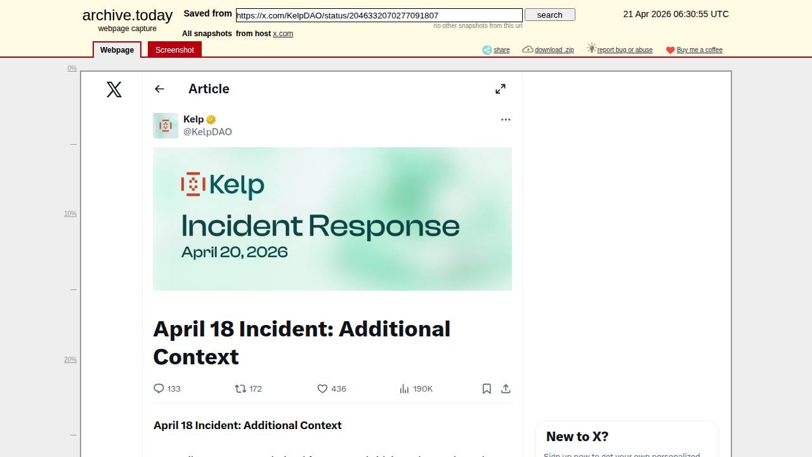Switch to the Webpage tab
Screen dimensions: 812x457
pyautogui.click(x=117, y=50)
